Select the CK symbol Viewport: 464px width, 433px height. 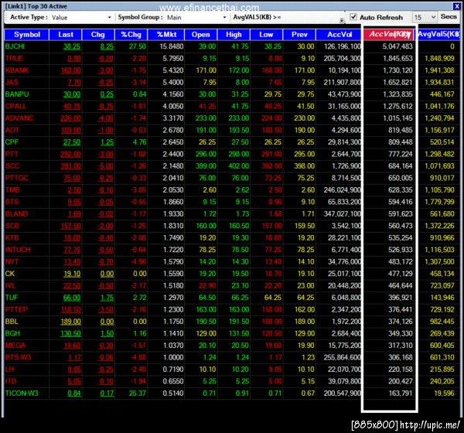click(x=10, y=274)
